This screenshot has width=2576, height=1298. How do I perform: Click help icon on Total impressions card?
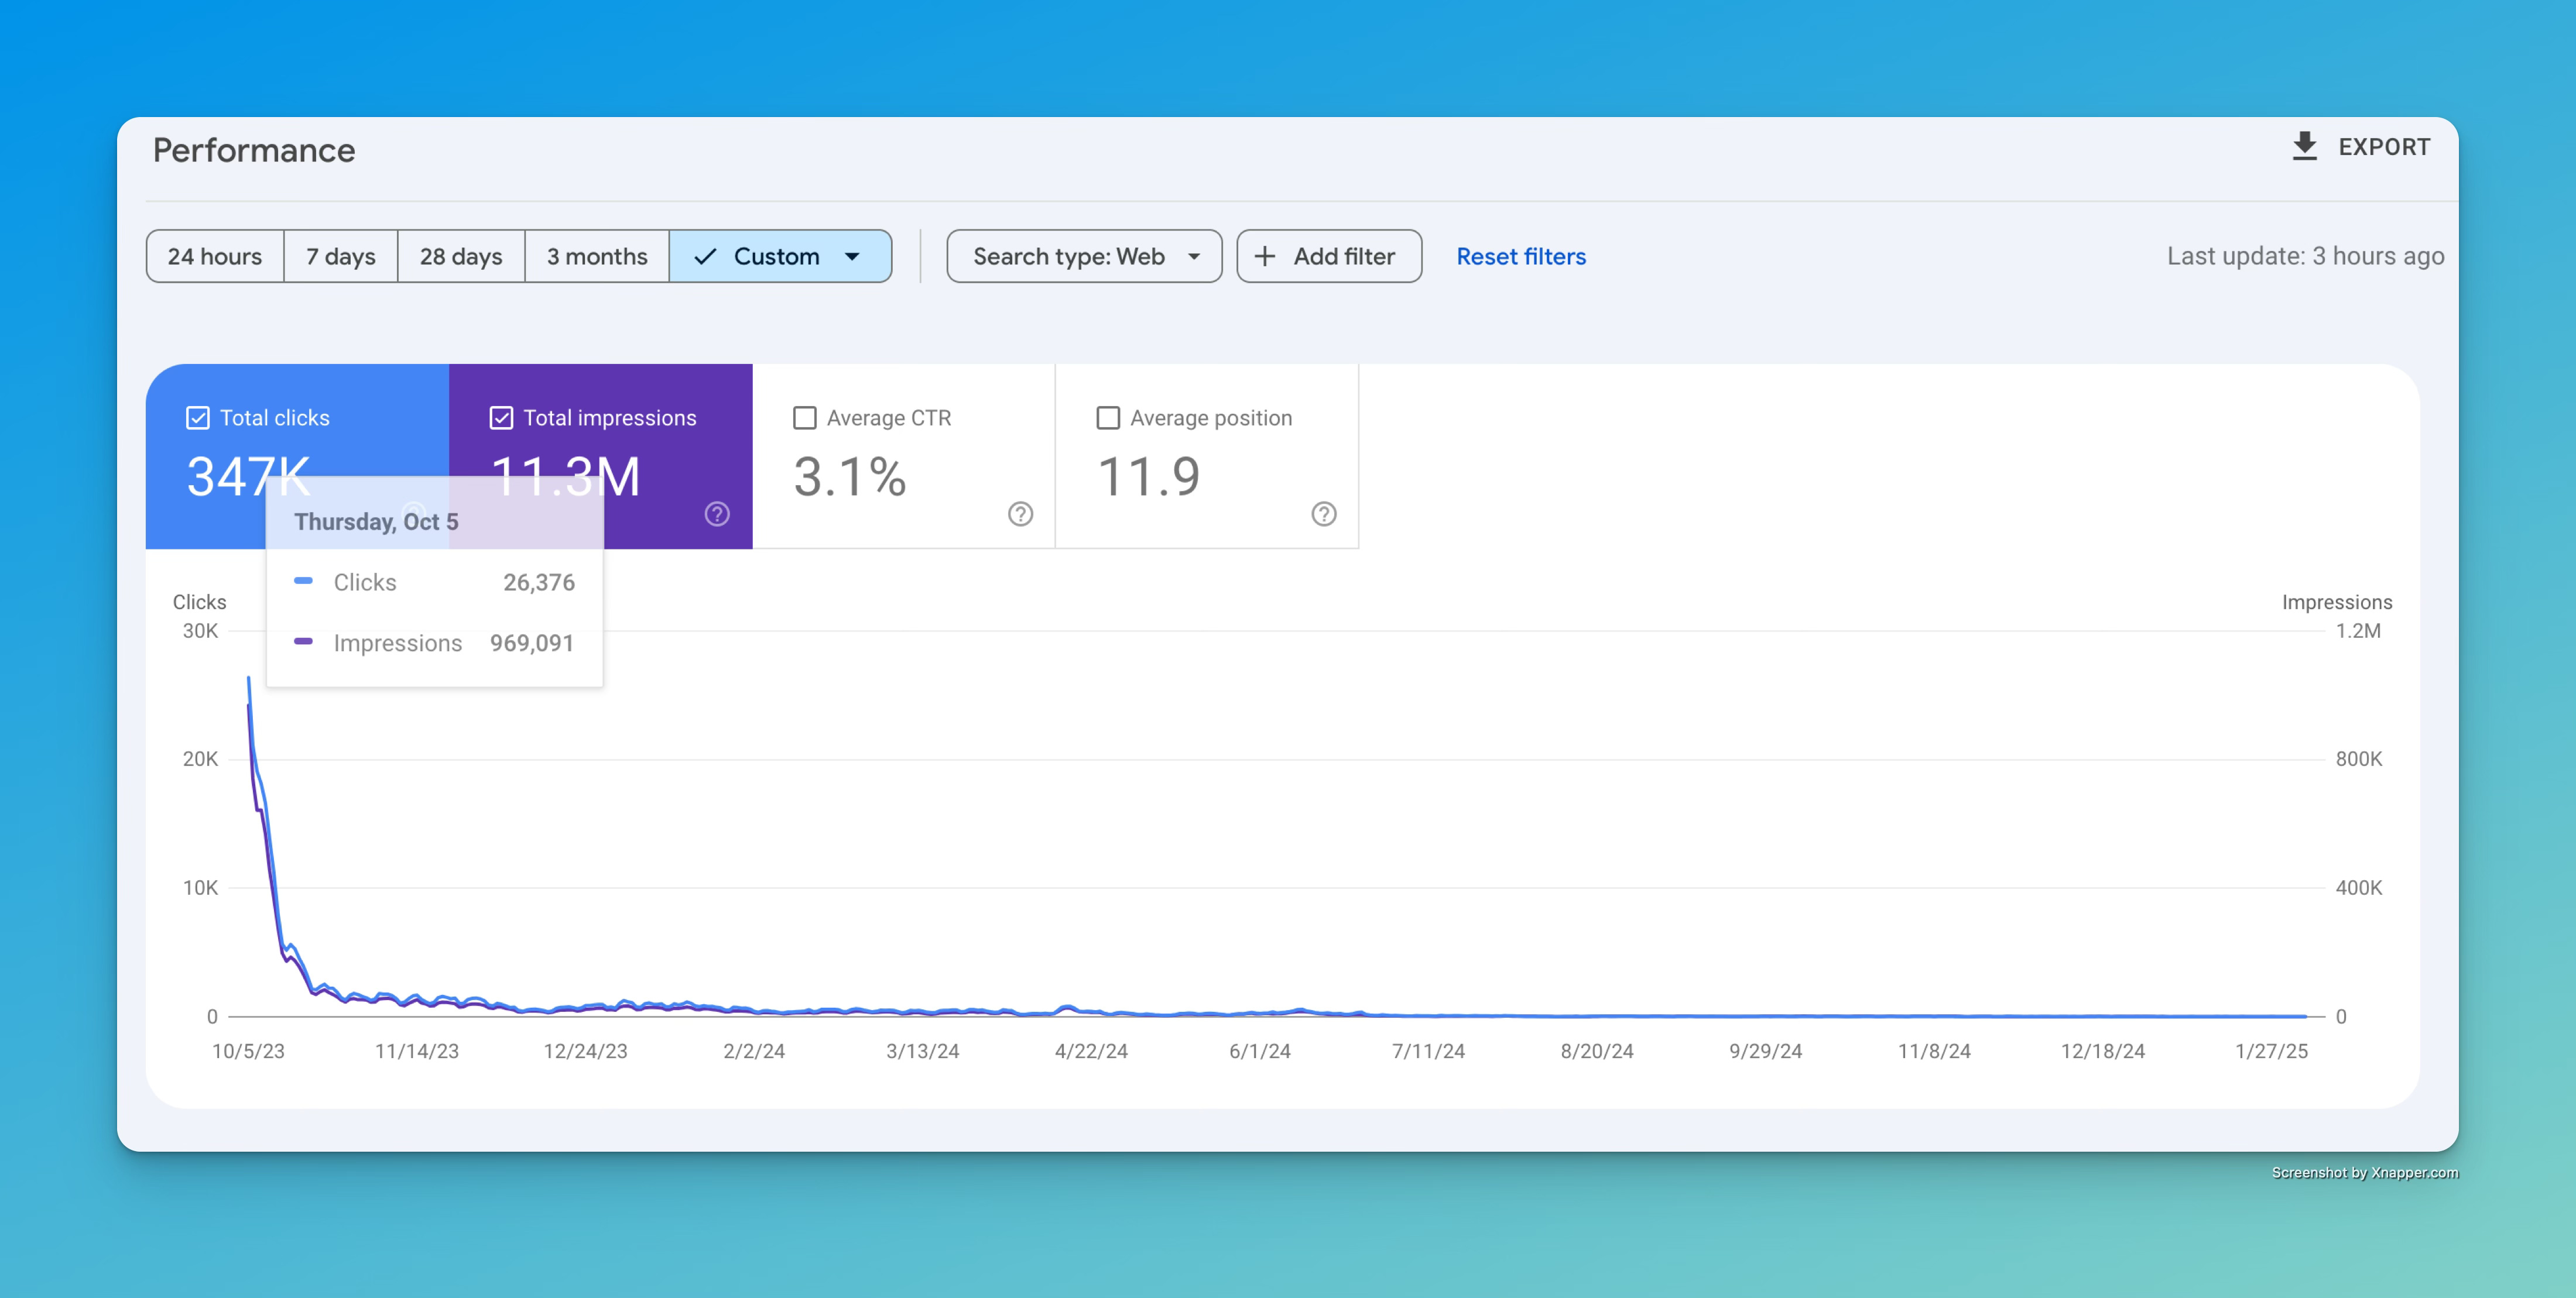coord(717,514)
